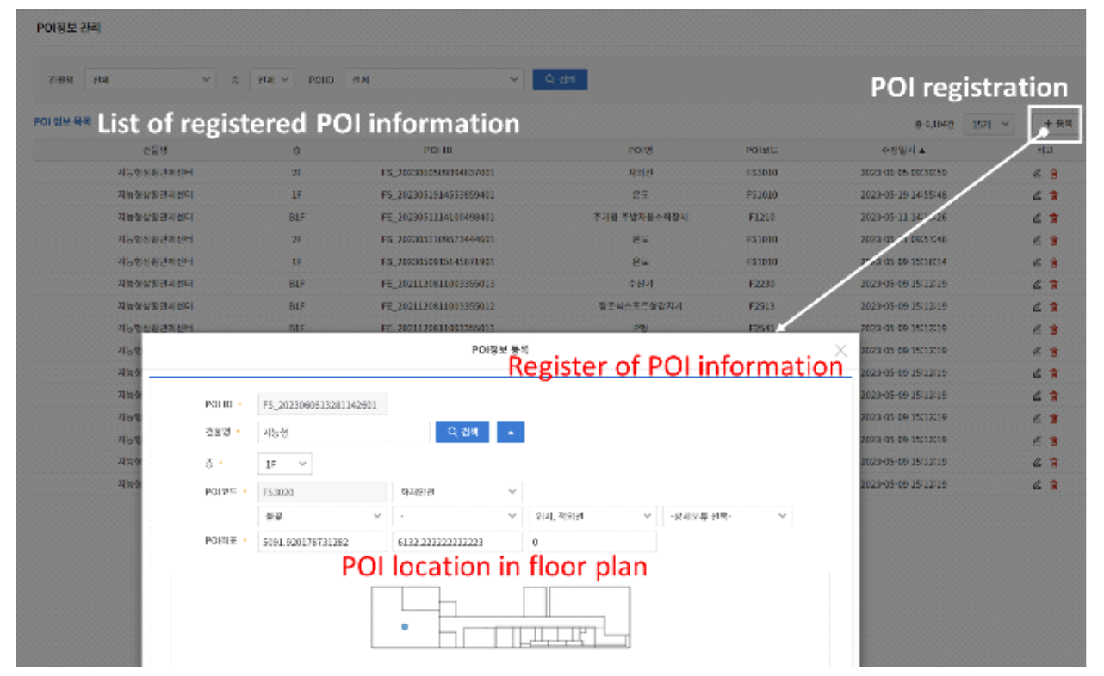Viewport: 1104px width, 676px height.
Task: Open the last category dropdown in dialog
Action: pos(728,516)
